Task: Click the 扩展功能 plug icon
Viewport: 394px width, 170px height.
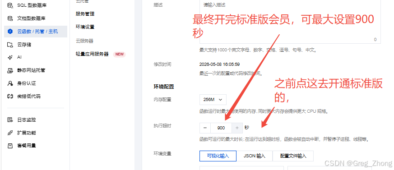Action: [10, 133]
